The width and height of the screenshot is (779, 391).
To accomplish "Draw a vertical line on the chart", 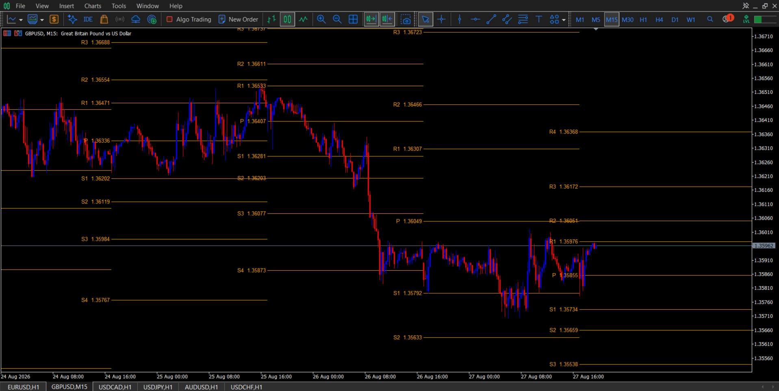I will coord(460,19).
